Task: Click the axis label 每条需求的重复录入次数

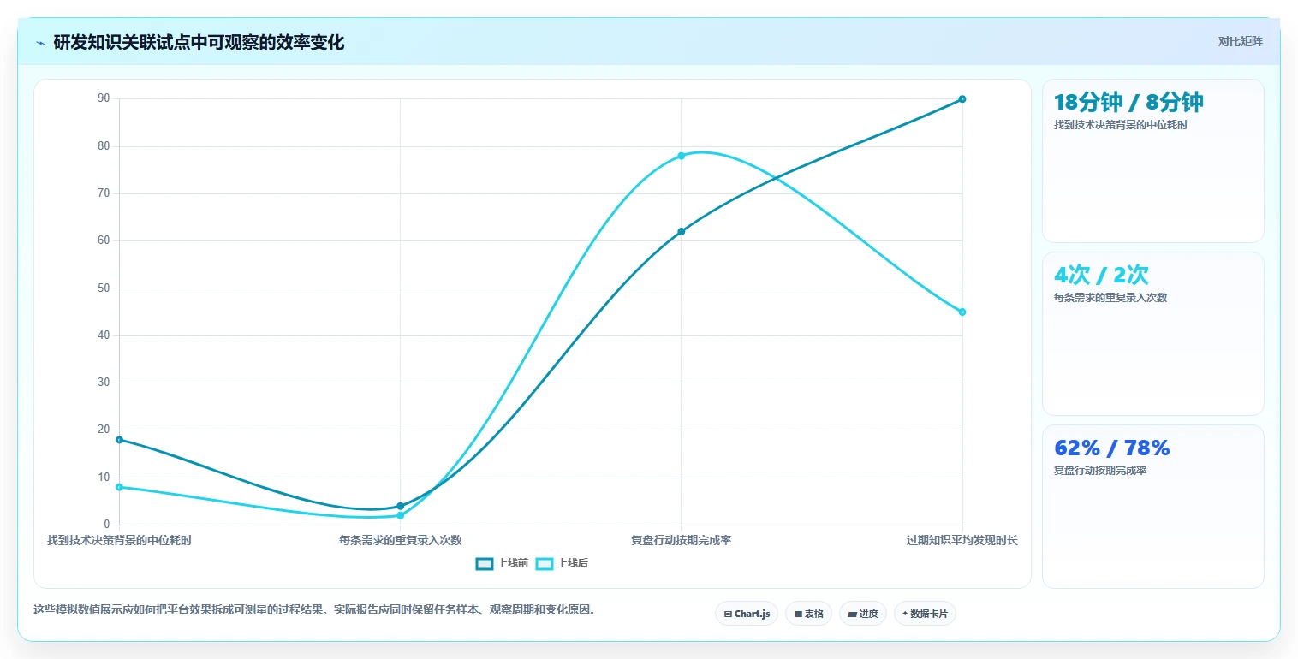Action: tap(400, 540)
